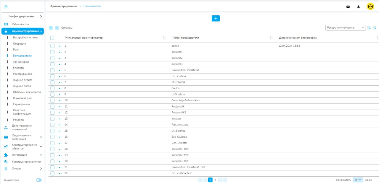Expand the Конфигурирование section chevron
This screenshot has height=184, width=379.
(x=41, y=16)
